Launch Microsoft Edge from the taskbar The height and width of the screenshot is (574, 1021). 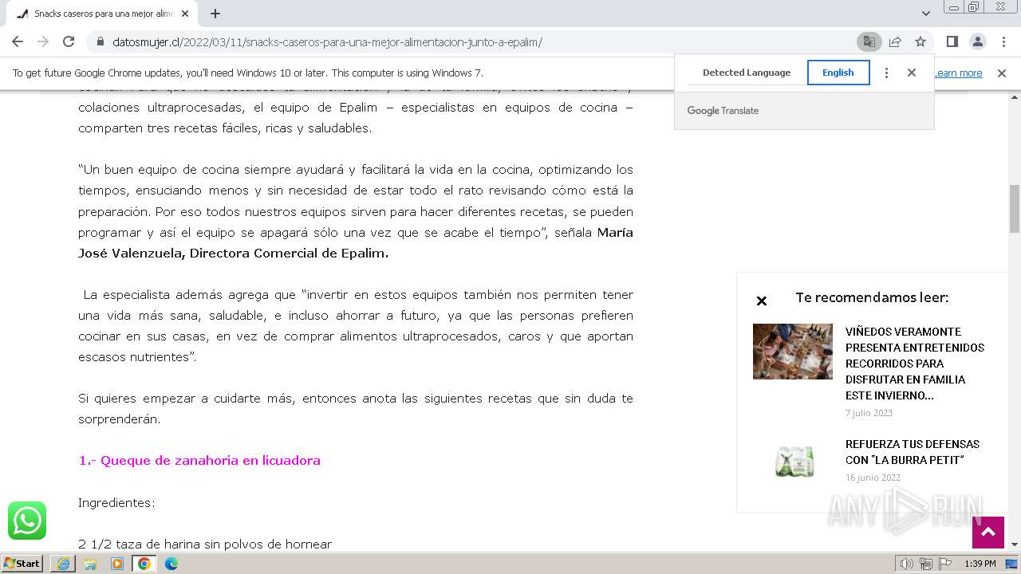click(x=171, y=564)
